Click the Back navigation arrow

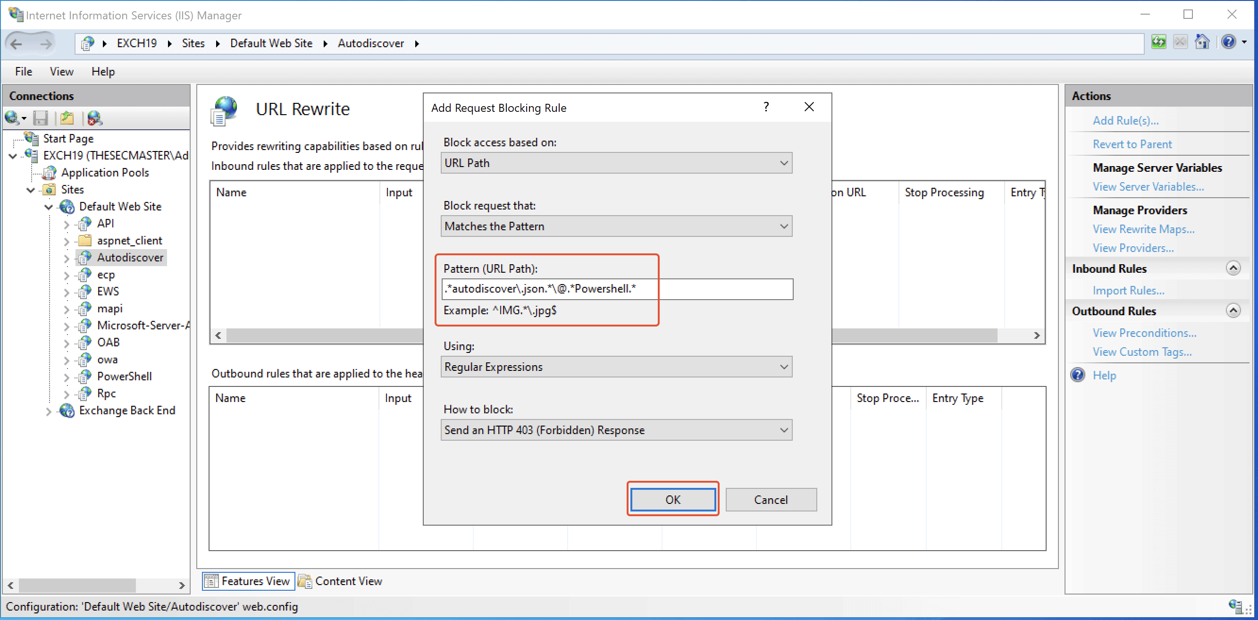pos(17,44)
